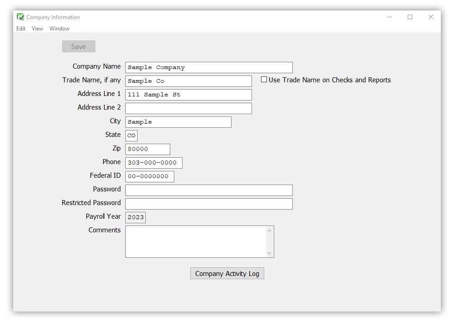Select the Company Name field
This screenshot has width=454, height=321.
coord(208,67)
